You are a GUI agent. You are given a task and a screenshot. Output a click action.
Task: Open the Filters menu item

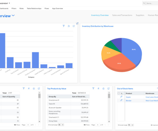[x=14, y=9]
